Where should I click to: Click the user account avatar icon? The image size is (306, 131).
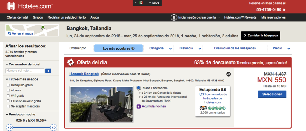coord(174,17)
